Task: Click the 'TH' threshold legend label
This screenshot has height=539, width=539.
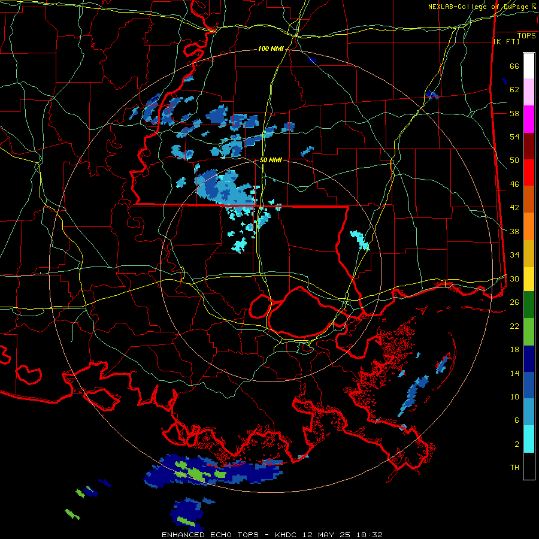Action: 514,468
